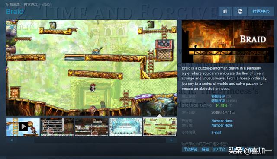Click the thumbnail strip horizontal scrollbar
Screen dimensions: 277x159
pyautogui.click(x=100, y=140)
